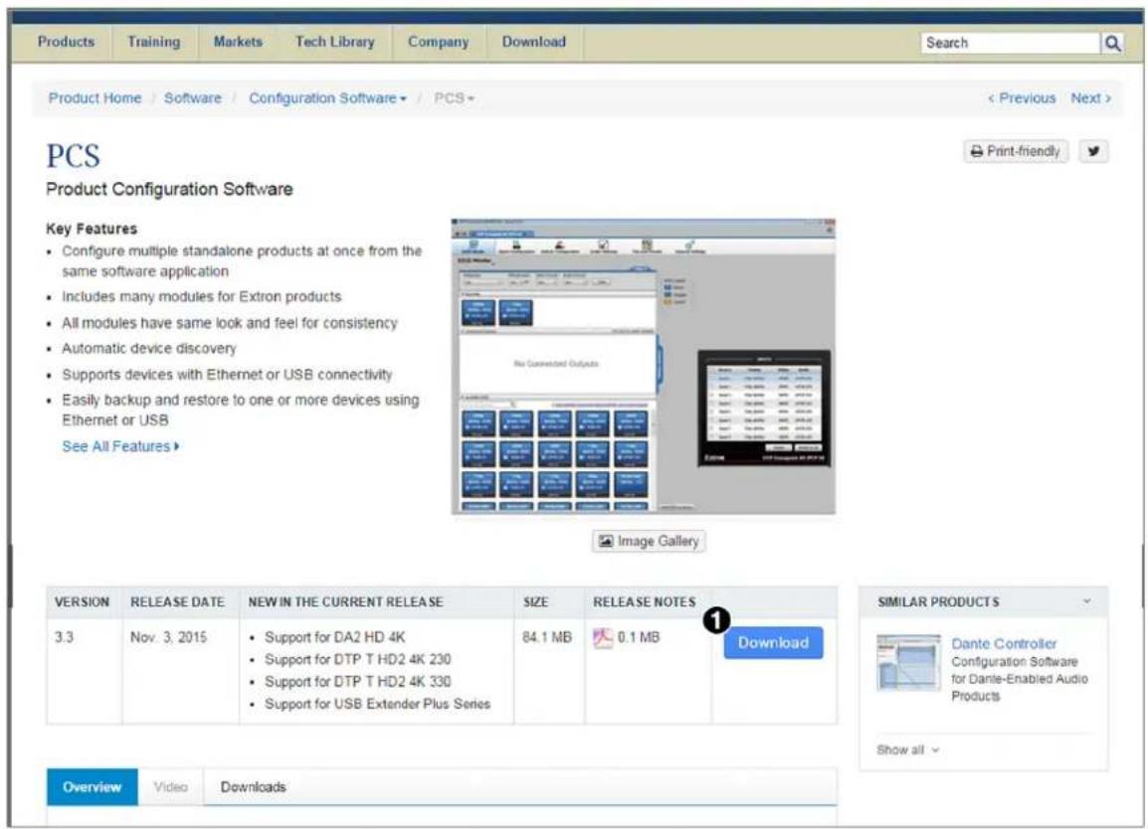This screenshot has width=1148, height=829.
Task: Select the Downloads tab
Action: click(254, 787)
